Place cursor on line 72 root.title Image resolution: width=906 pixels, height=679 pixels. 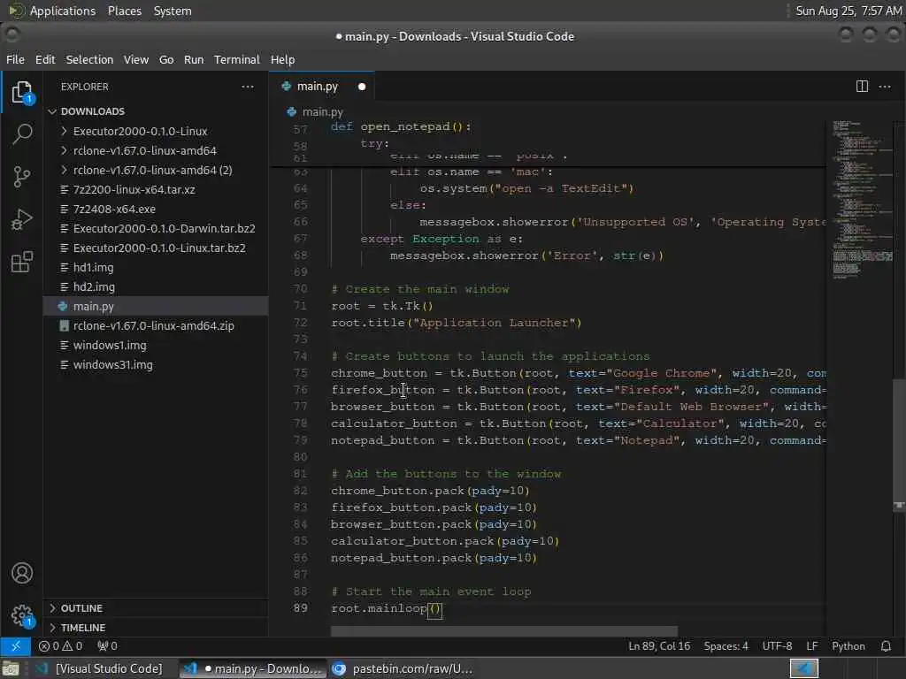[x=456, y=323]
